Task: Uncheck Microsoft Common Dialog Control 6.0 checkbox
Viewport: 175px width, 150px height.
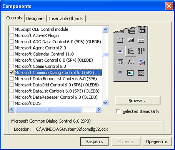Action: click(x=12, y=73)
